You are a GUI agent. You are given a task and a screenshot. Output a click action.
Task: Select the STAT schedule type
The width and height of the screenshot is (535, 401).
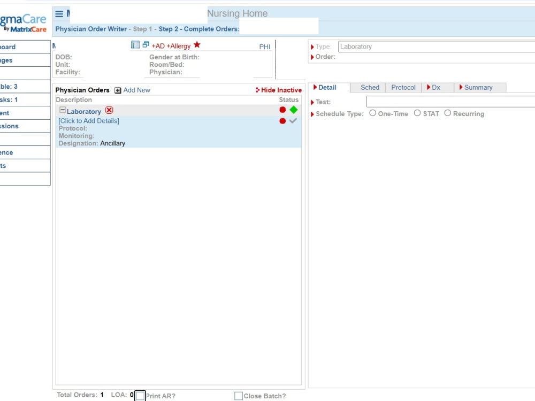(x=417, y=113)
